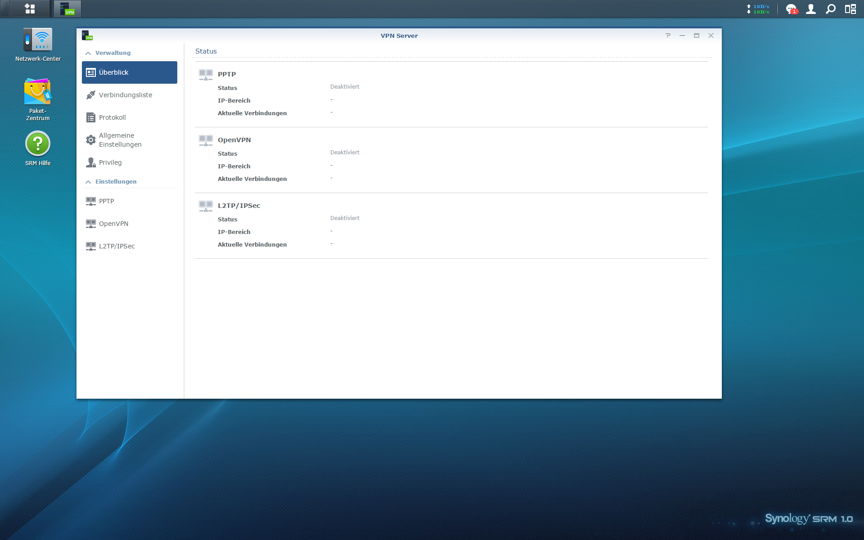864x540 pixels.
Task: Go to Allgemeine Einstellungen
Action: coord(120,140)
